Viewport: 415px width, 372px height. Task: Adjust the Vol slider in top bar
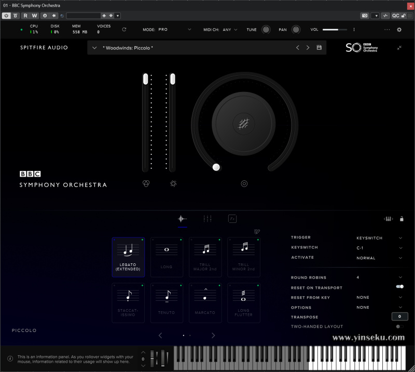[335, 30]
